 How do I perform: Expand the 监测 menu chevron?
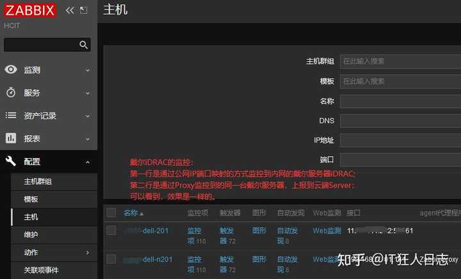88,70
